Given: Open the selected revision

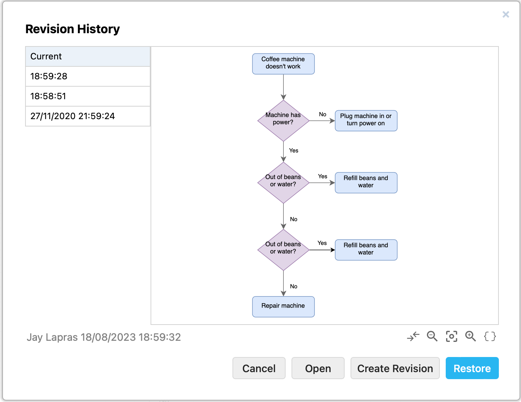Looking at the screenshot, I should tap(318, 368).
